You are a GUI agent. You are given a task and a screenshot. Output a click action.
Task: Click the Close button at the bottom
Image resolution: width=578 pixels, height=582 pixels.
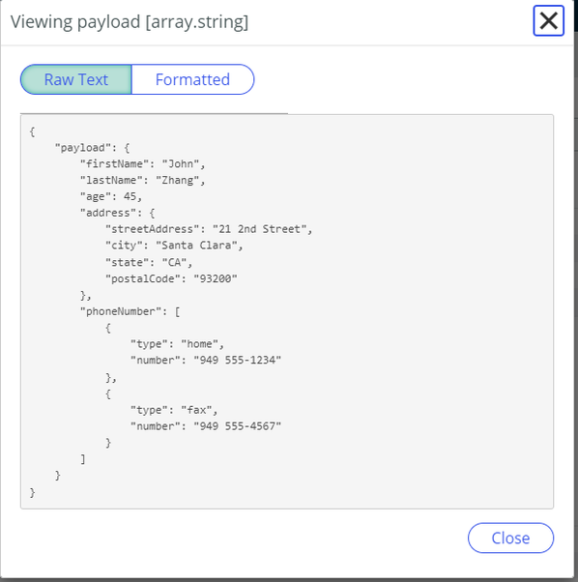[510, 538]
